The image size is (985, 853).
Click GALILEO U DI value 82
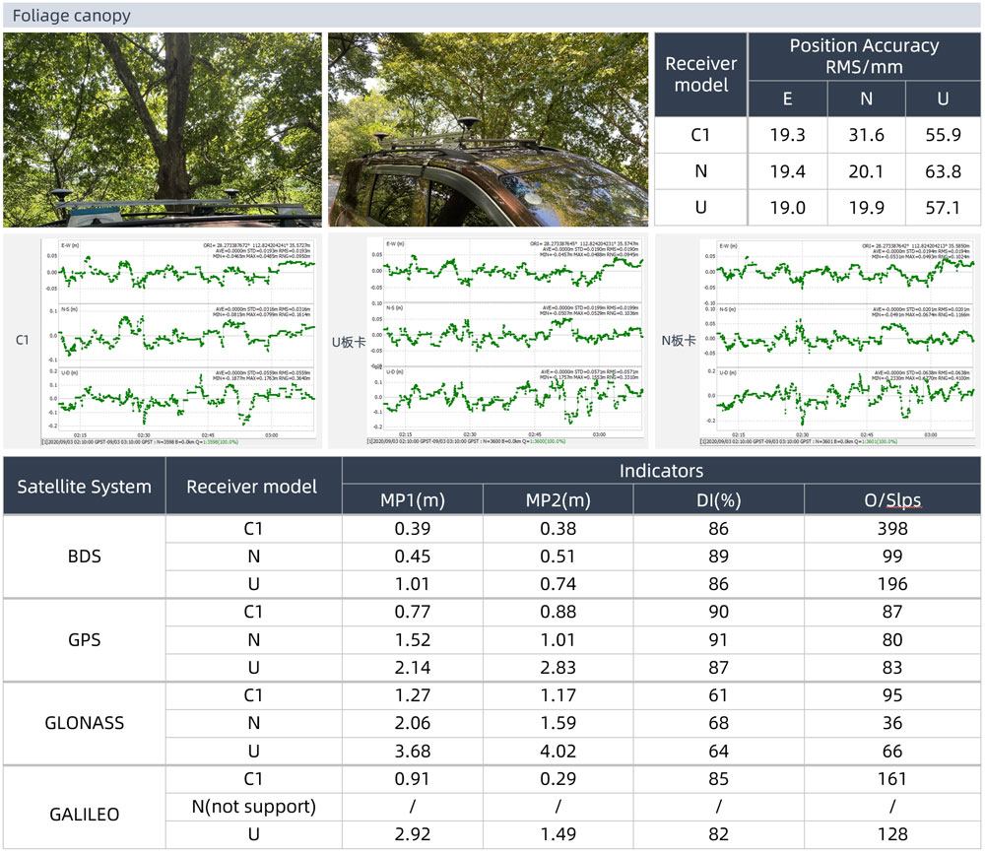(x=718, y=834)
